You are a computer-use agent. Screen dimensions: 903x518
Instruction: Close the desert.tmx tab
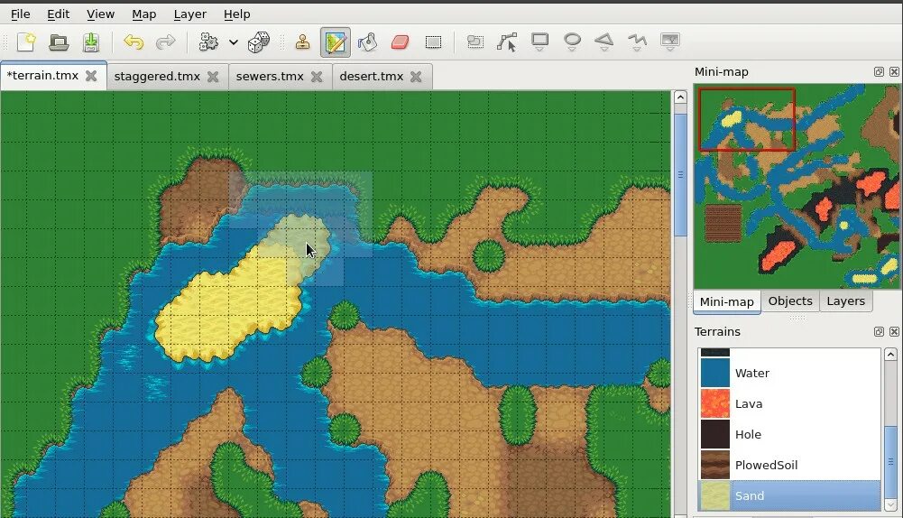click(x=416, y=76)
